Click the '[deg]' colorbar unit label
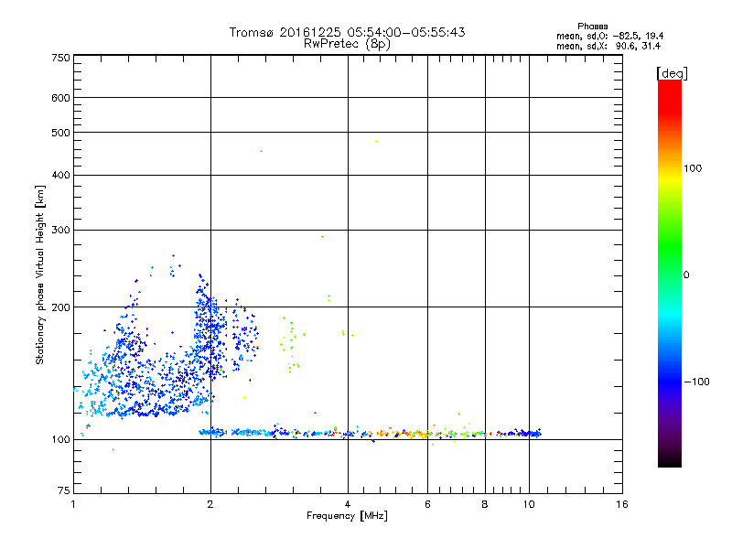This screenshot has width=732, height=549. click(x=672, y=73)
